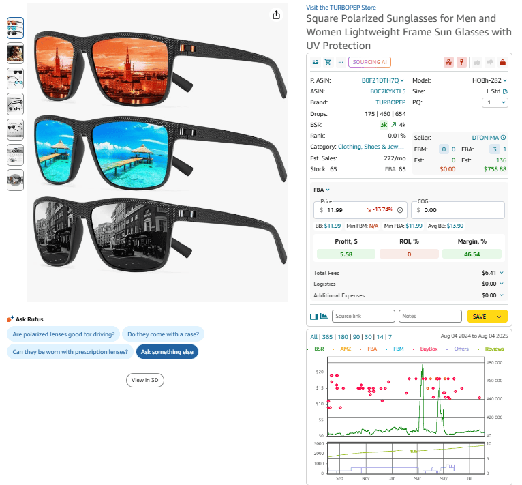This screenshot has width=522, height=485.
Task: Toggle the Reviews series in chart legend
Action: coord(494,349)
